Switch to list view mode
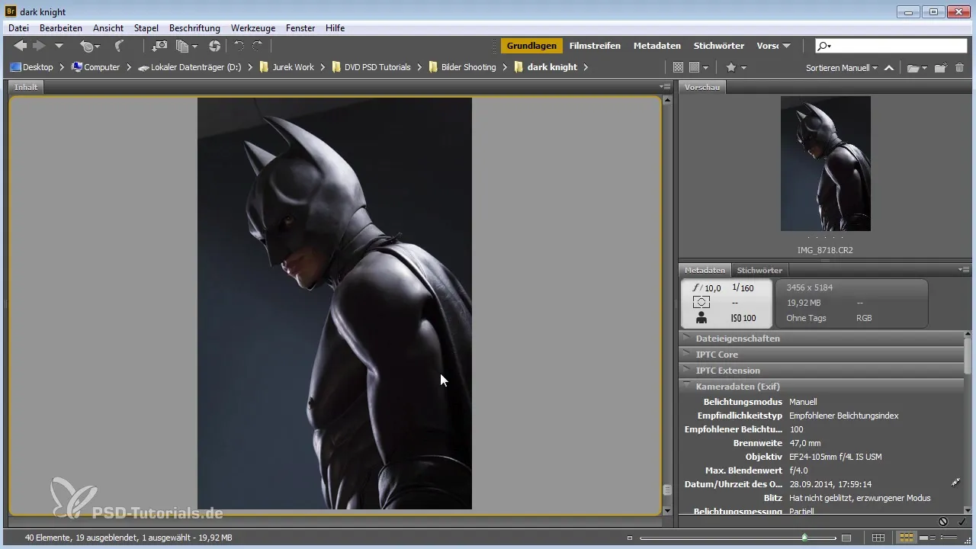The height and width of the screenshot is (549, 976). tap(950, 538)
